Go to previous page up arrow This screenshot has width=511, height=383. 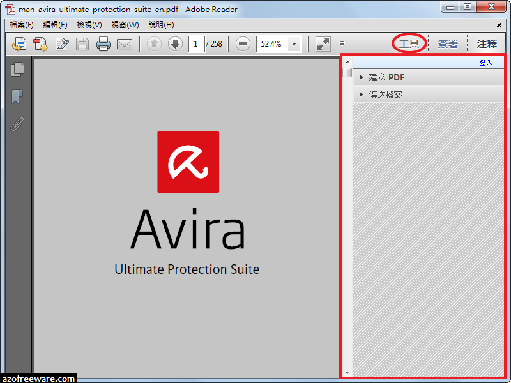154,43
